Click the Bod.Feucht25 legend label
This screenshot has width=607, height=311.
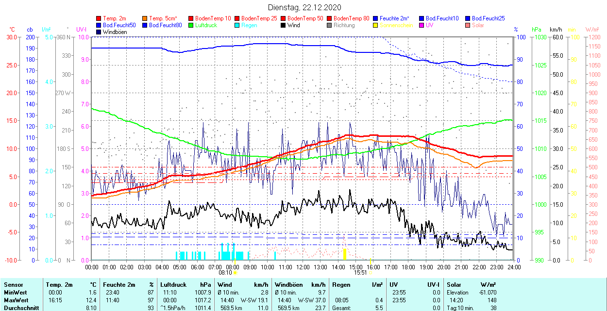(488, 18)
